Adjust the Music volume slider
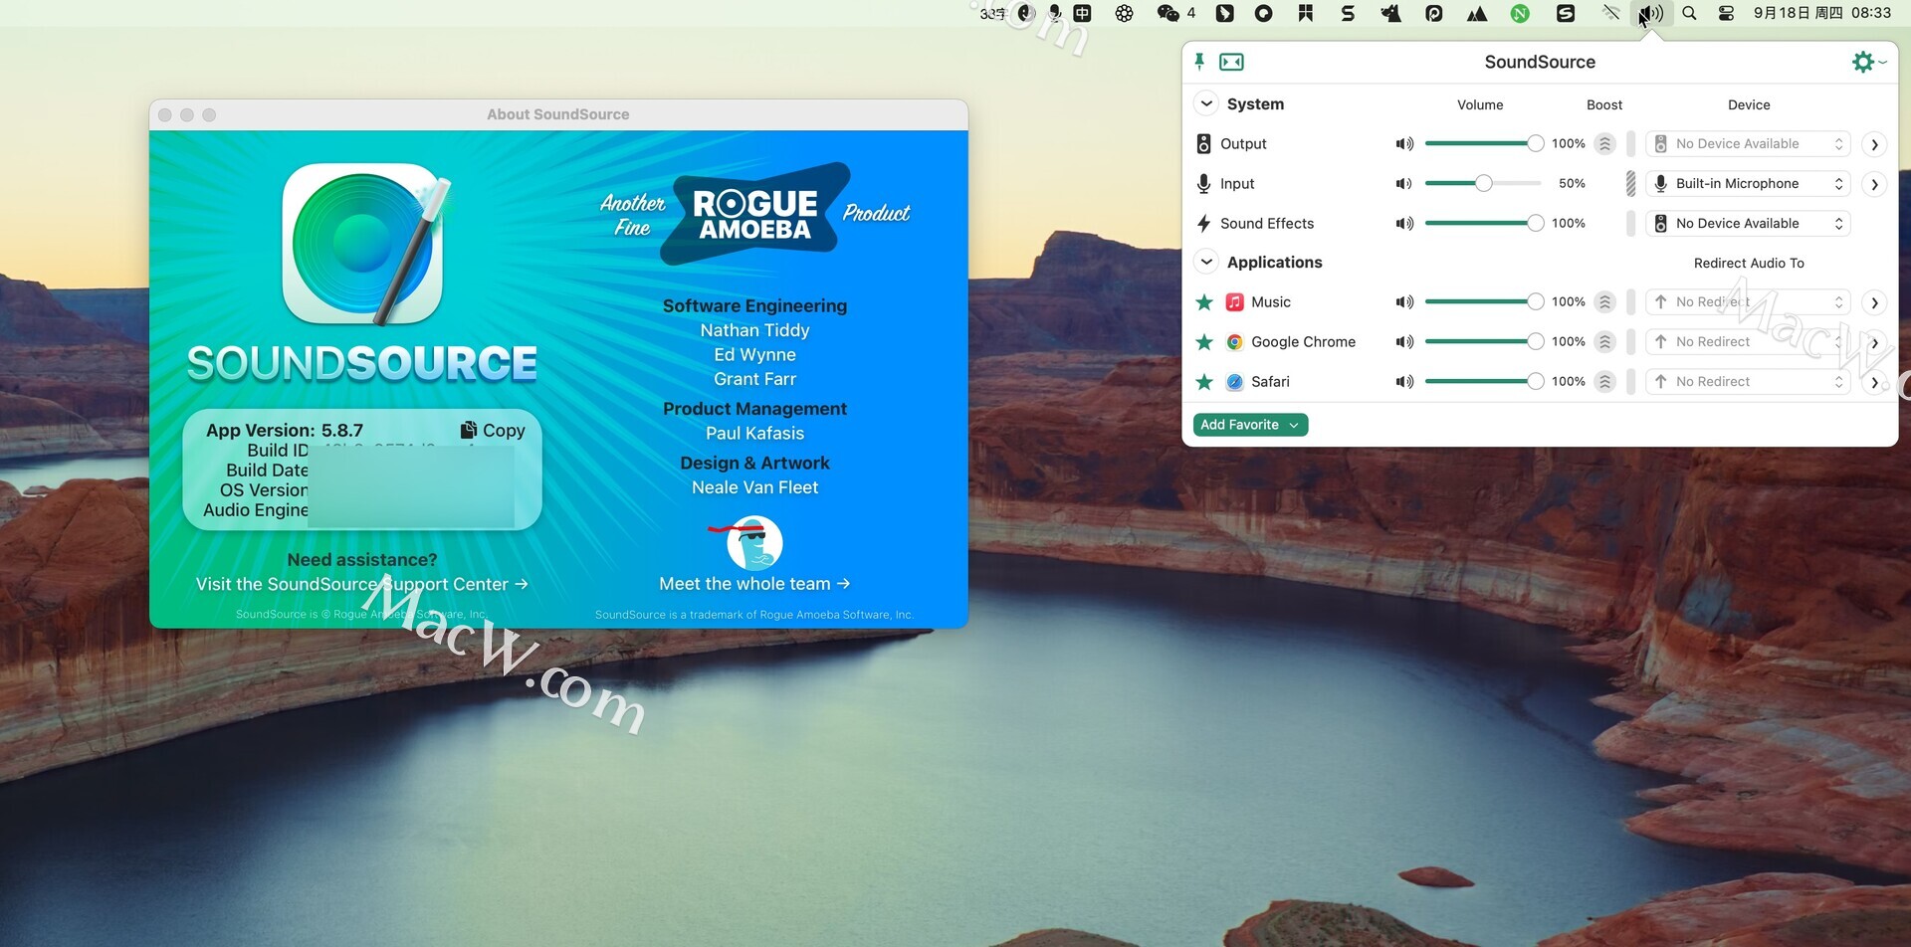Viewport: 1911px width, 947px height. pyautogui.click(x=1483, y=302)
